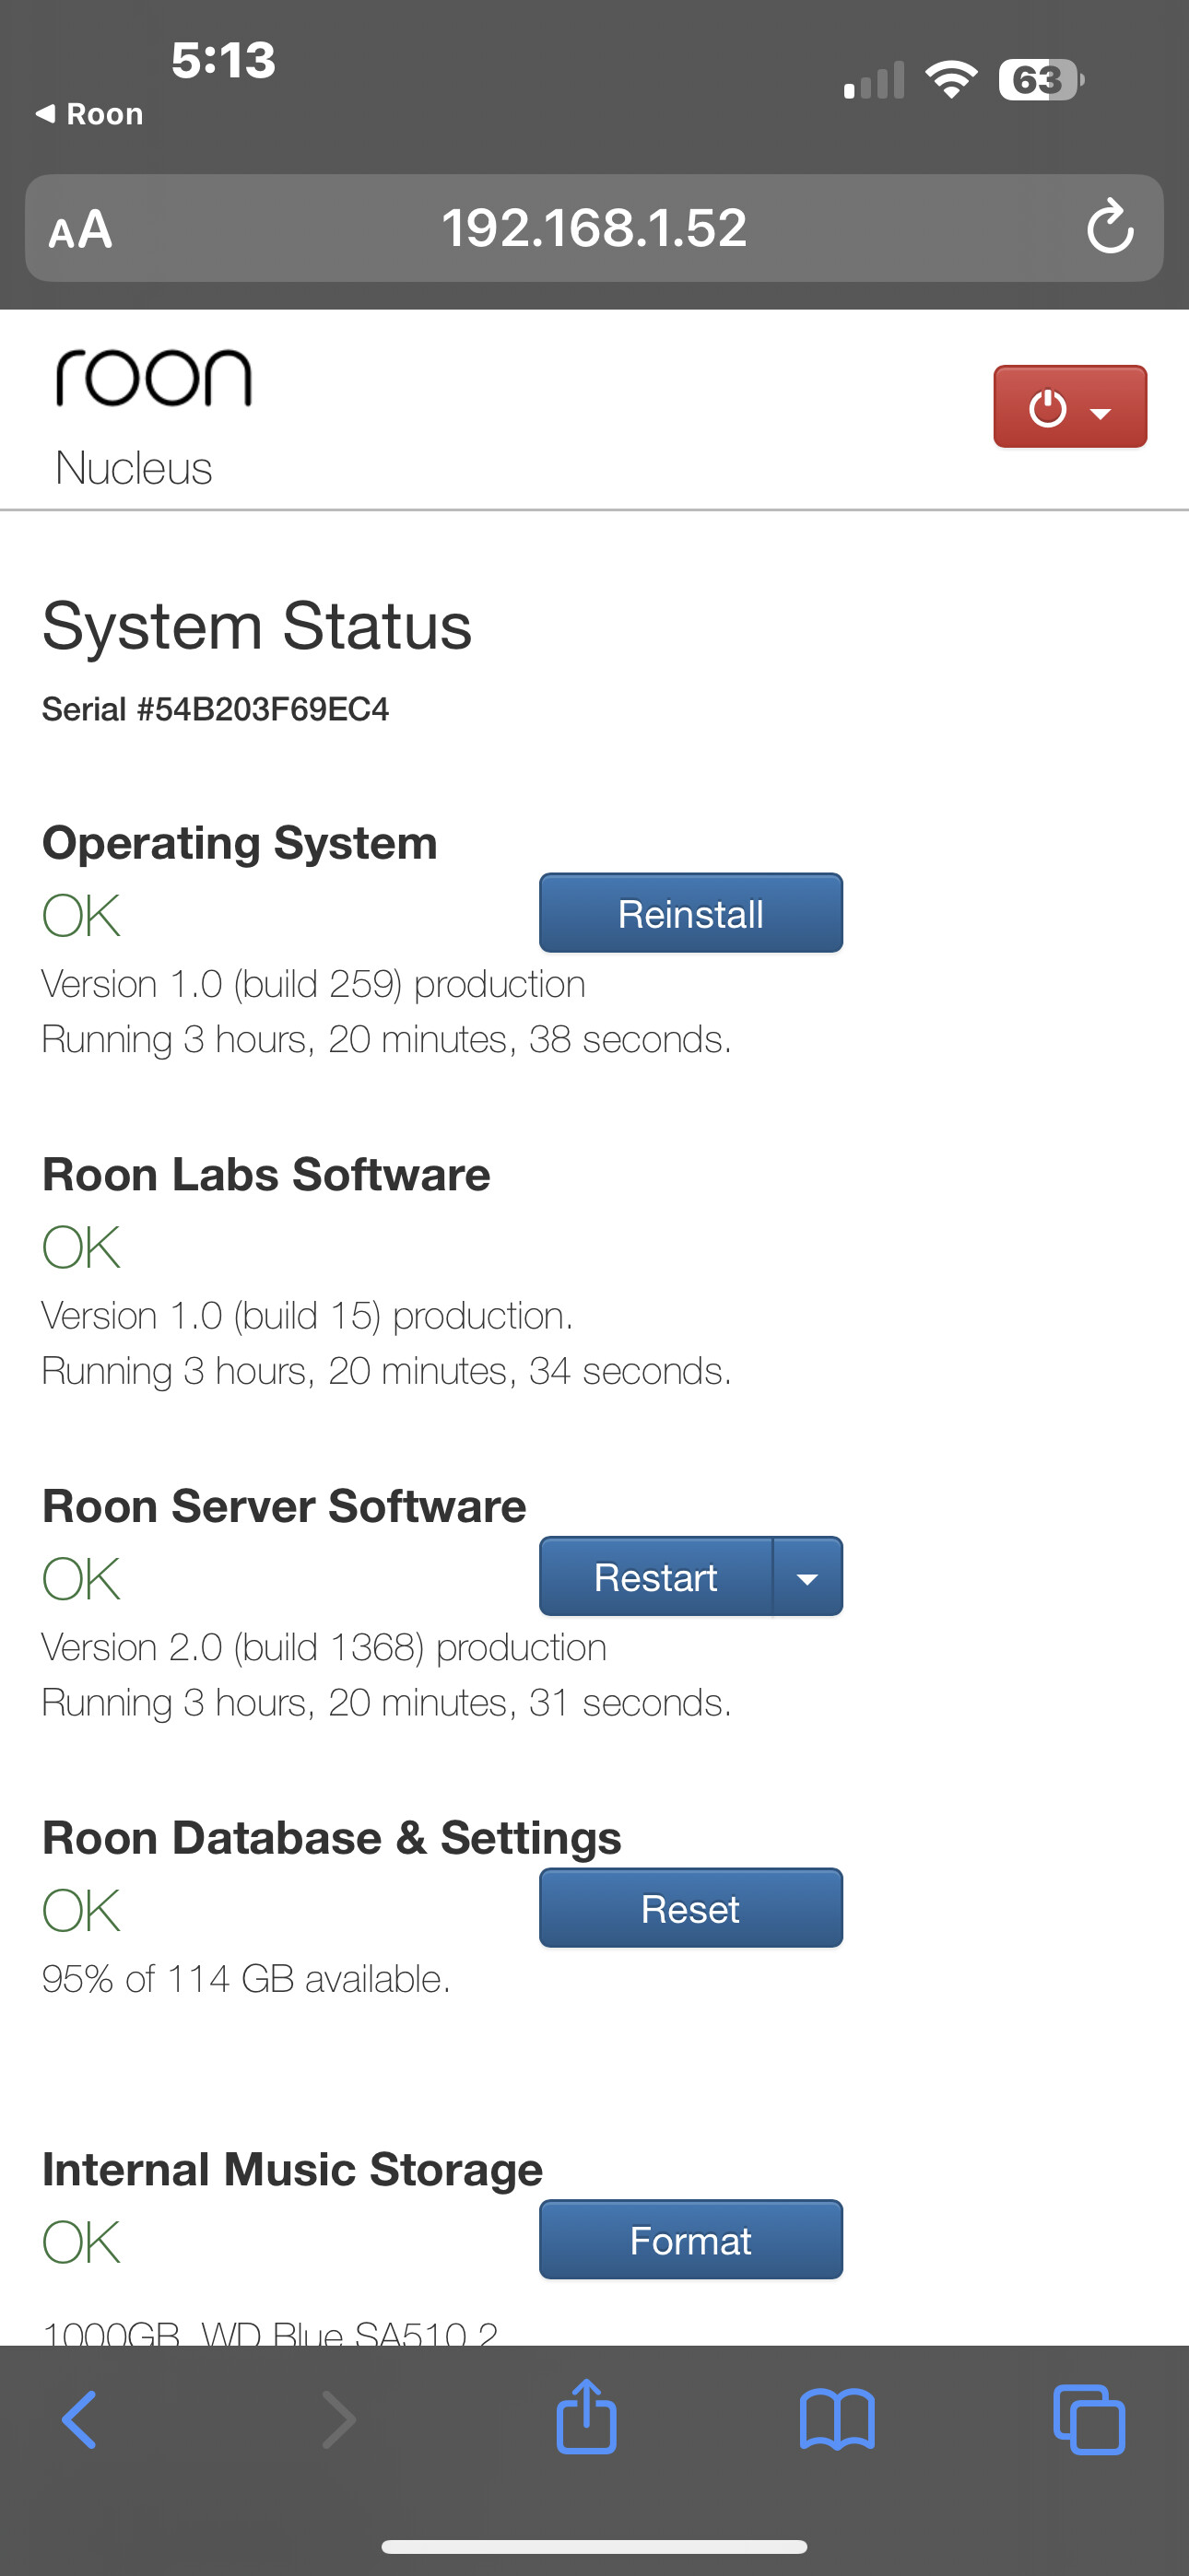
Task: Tap the 5:13 clock in status bar
Action: click(x=223, y=60)
